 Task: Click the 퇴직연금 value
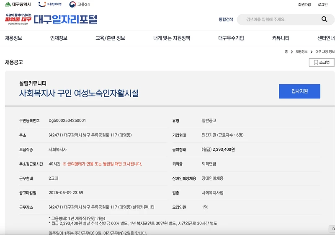click(209, 164)
